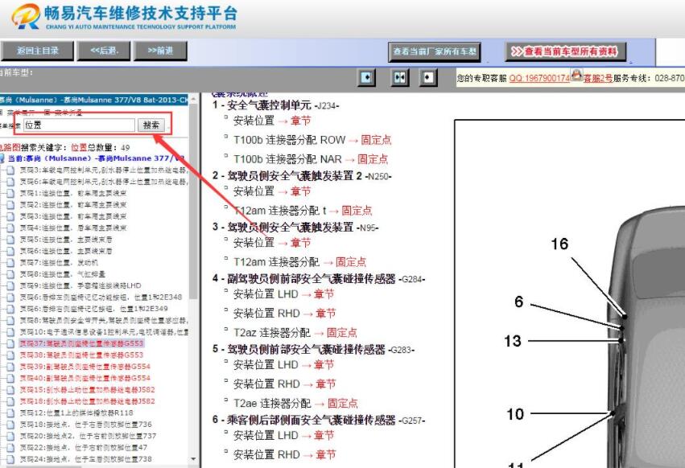Open 页码6:车载电网控制单元 tree item
Screen dimensions: 685x468
pyautogui.click(x=104, y=182)
